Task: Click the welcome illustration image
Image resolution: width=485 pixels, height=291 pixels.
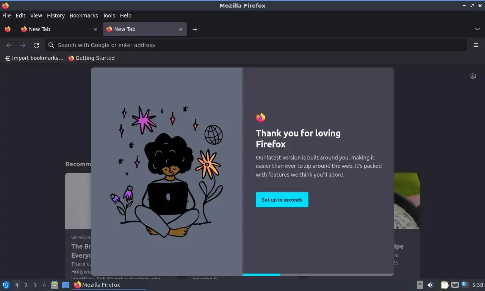Action: click(x=167, y=172)
